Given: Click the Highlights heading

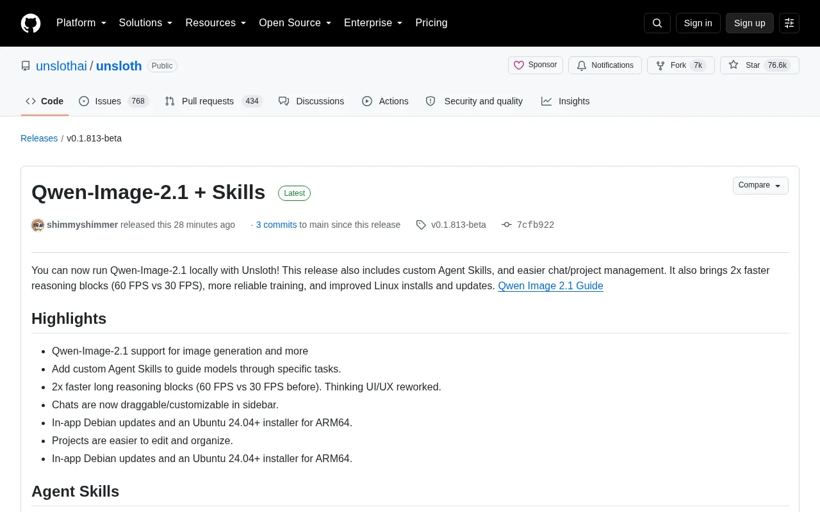Looking at the screenshot, I should [x=69, y=319].
